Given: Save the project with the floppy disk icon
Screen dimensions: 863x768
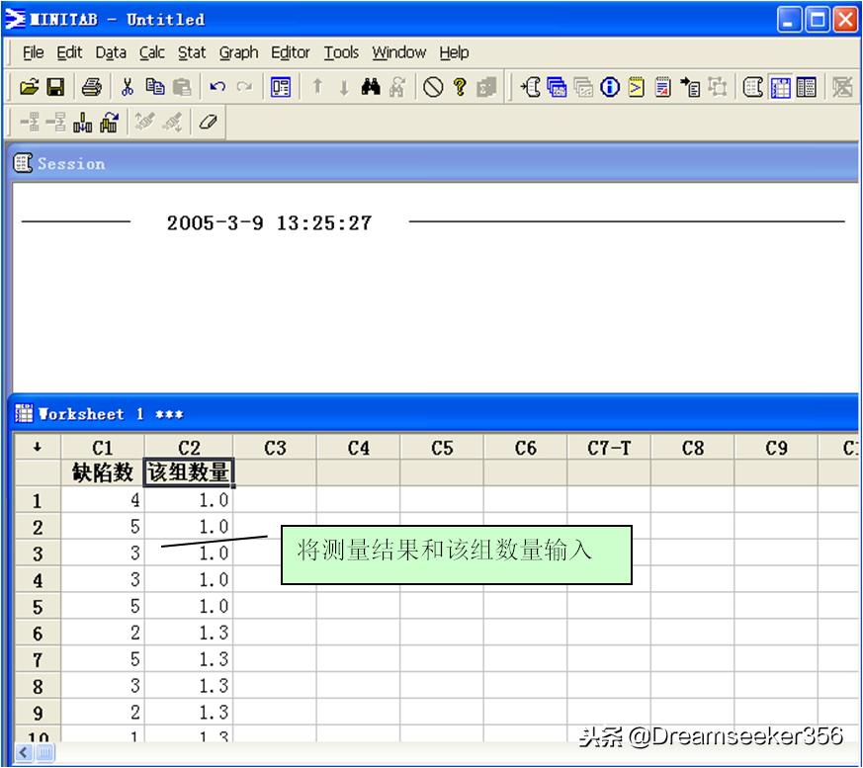Looking at the screenshot, I should (55, 87).
